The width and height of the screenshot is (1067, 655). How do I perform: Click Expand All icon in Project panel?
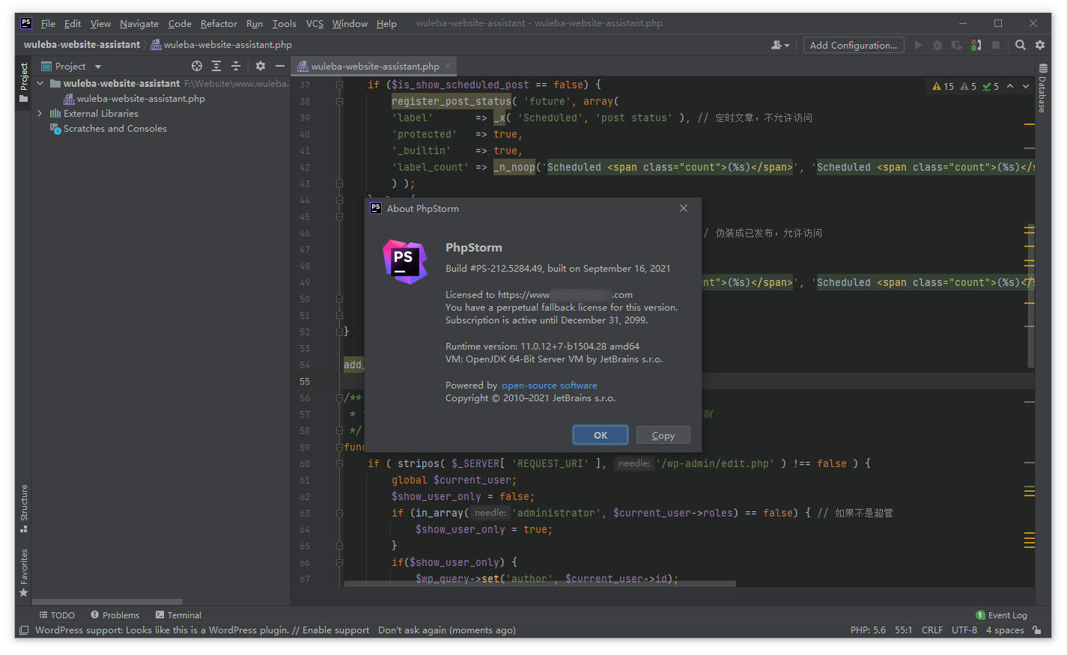tap(216, 66)
